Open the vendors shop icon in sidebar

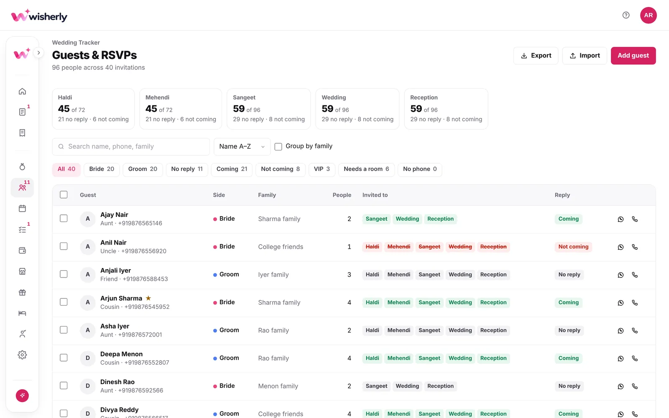[22, 271]
